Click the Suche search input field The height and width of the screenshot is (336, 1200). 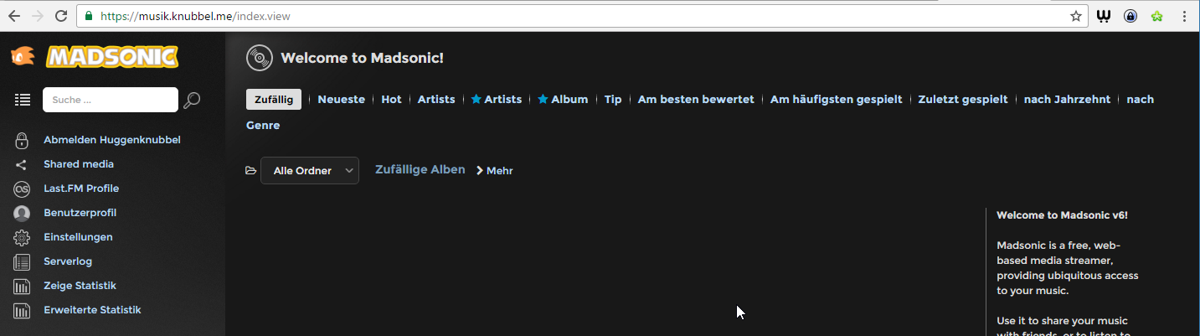pos(110,100)
